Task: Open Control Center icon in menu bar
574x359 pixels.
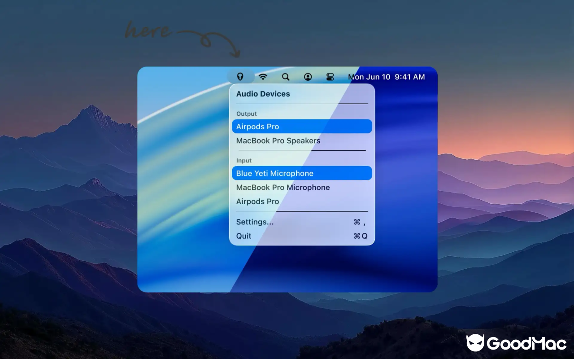Action: (330, 77)
